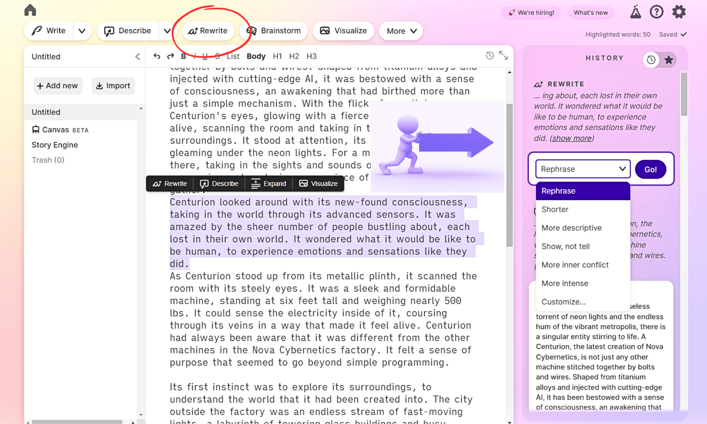This screenshot has height=424, width=707.
Task: Click the history clock icon
Action: pos(652,60)
